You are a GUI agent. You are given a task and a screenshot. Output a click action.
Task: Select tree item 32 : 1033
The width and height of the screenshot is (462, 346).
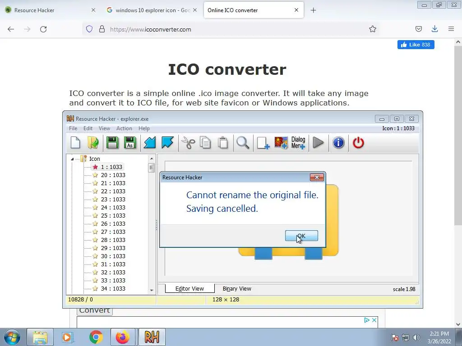[x=113, y=273]
